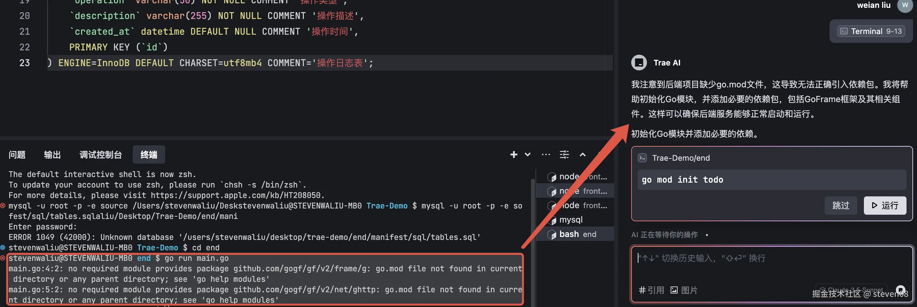The image size is (917, 307).
Task: Click line number 20 in the editor gutter
Action: click(x=25, y=16)
